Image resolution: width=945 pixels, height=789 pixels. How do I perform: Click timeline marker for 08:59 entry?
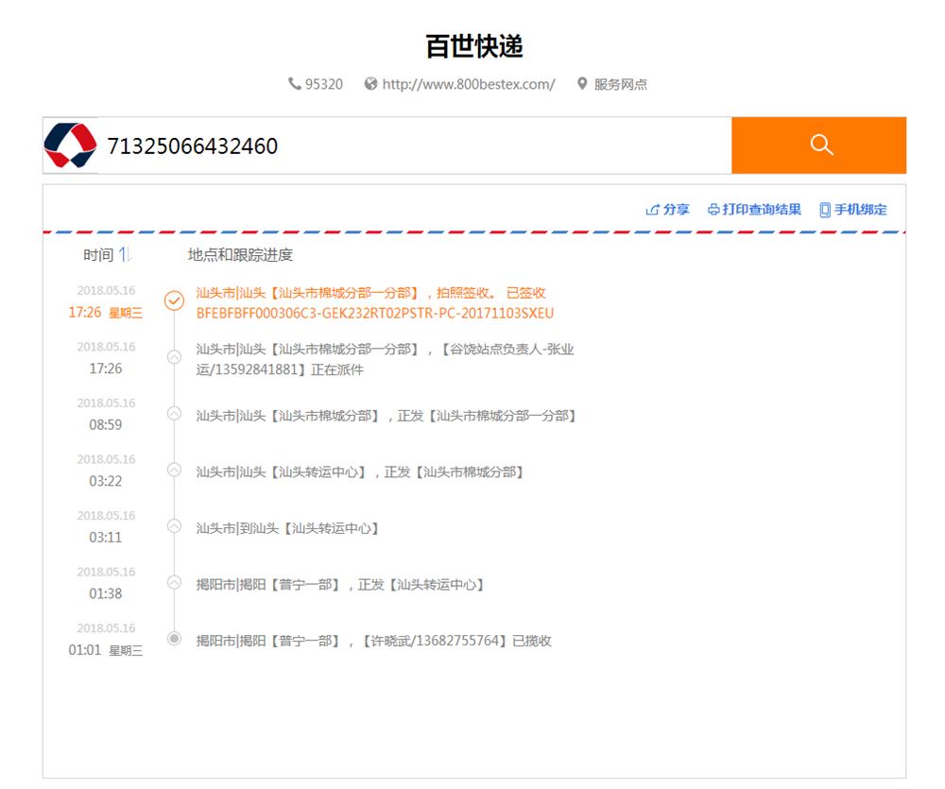coord(174,413)
